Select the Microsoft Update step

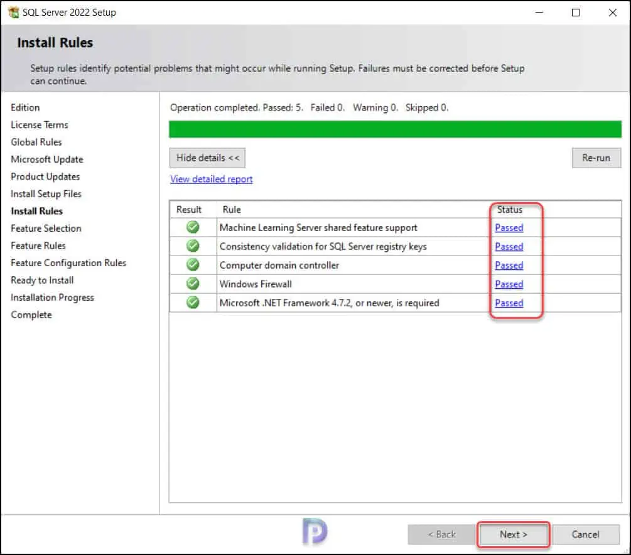point(47,159)
